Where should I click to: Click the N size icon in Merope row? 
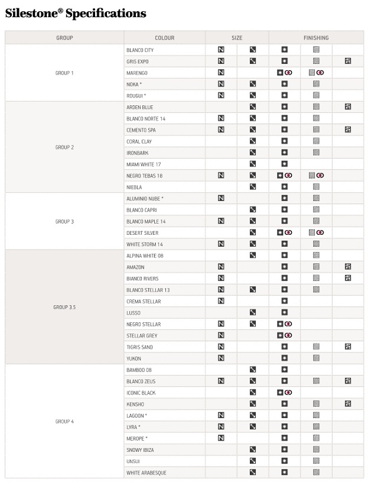221,438
